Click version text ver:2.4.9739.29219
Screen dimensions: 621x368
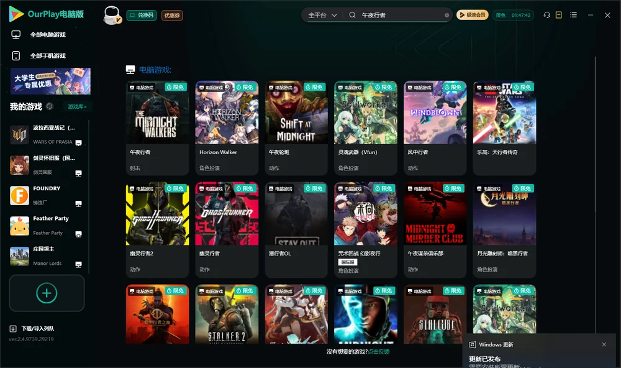coord(31,339)
